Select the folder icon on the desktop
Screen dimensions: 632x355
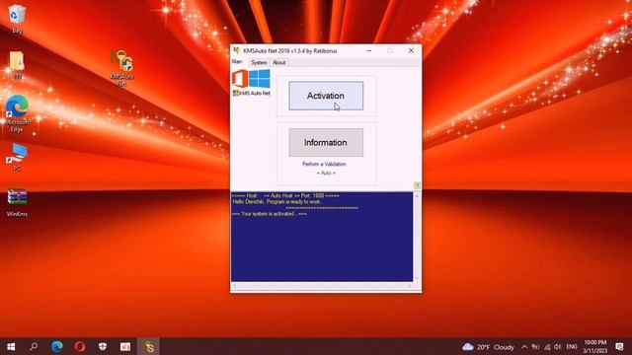point(17,65)
